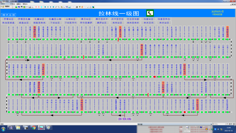Viewport: 236px width, 133px height.
Task: Click the line chart toolbar icon
Action: [x=30, y=7]
